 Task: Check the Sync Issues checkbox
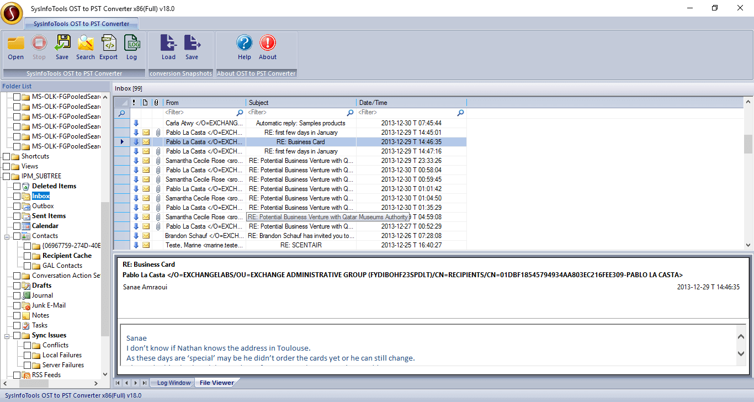pos(17,335)
